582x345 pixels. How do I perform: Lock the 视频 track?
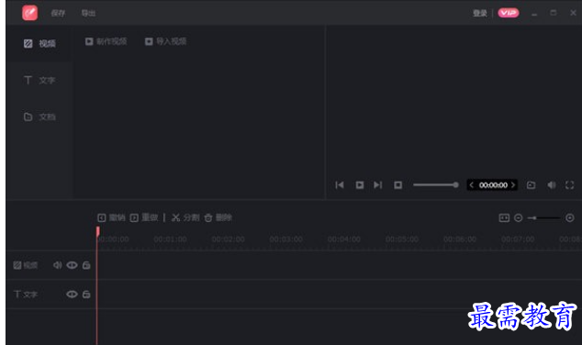86,265
